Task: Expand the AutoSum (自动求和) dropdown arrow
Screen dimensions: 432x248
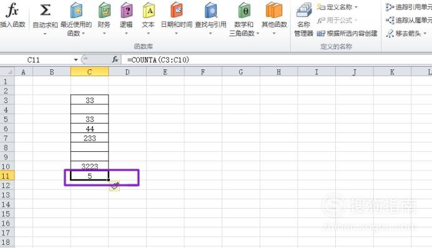Action: click(45, 34)
